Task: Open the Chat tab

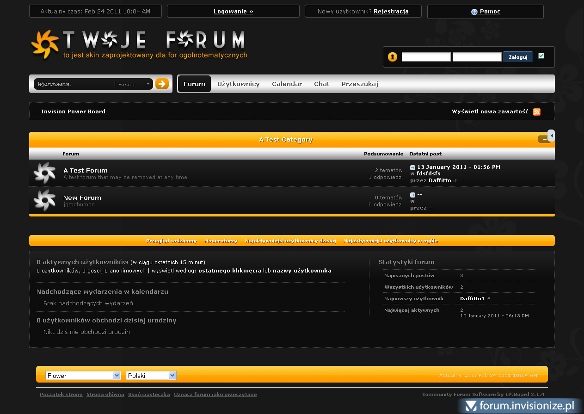Action: tap(322, 84)
